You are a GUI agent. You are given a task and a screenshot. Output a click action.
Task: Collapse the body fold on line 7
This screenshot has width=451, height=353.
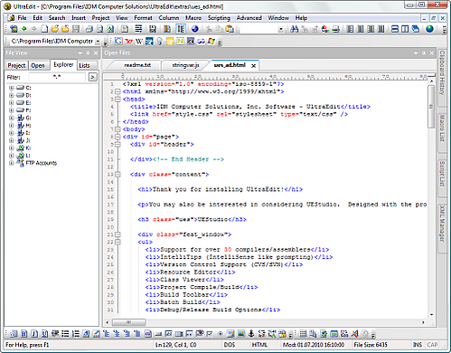coord(117,129)
